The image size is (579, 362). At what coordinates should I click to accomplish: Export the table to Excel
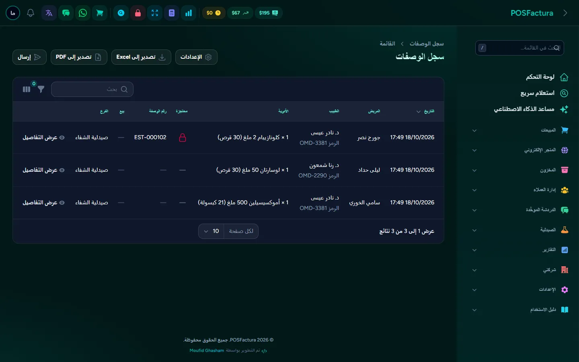click(141, 57)
